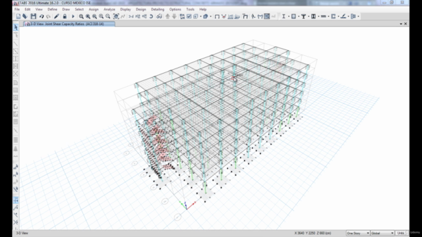Click the Undo arrow icon
422x237 pixels.
point(42,16)
